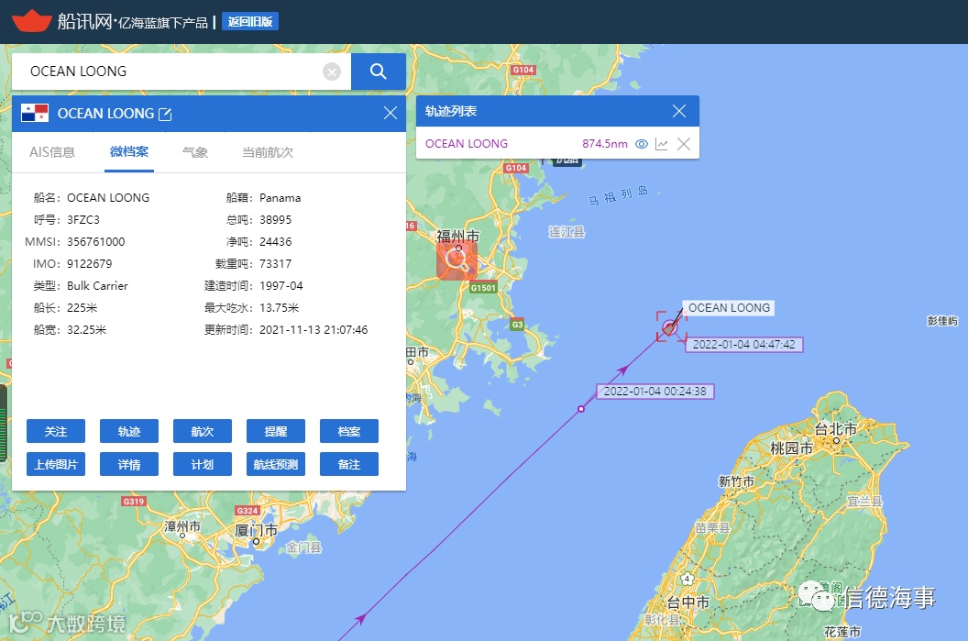This screenshot has height=641, width=968.
Task: Click the 福州市 city label on map
Action: tap(458, 236)
